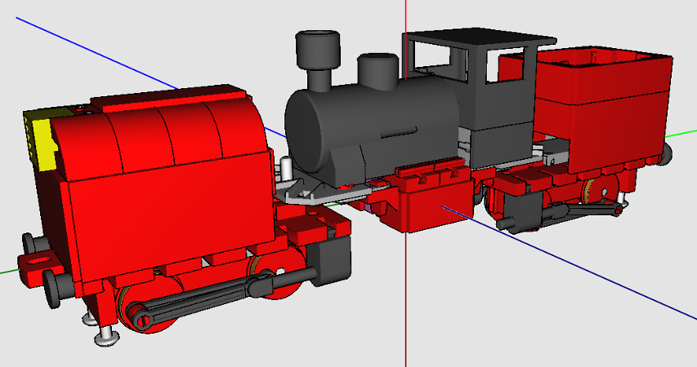Image resolution: width=697 pixels, height=367 pixels.
Task: Select the white post by the boiler front
Action: [x=286, y=169]
